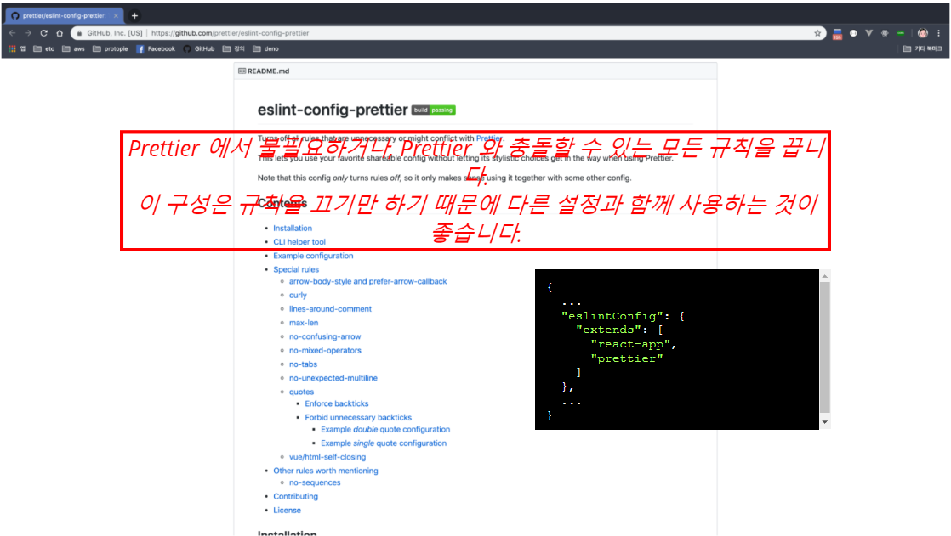This screenshot has width=951, height=536.
Task: Open the lines-around-comment link
Action: (330, 309)
